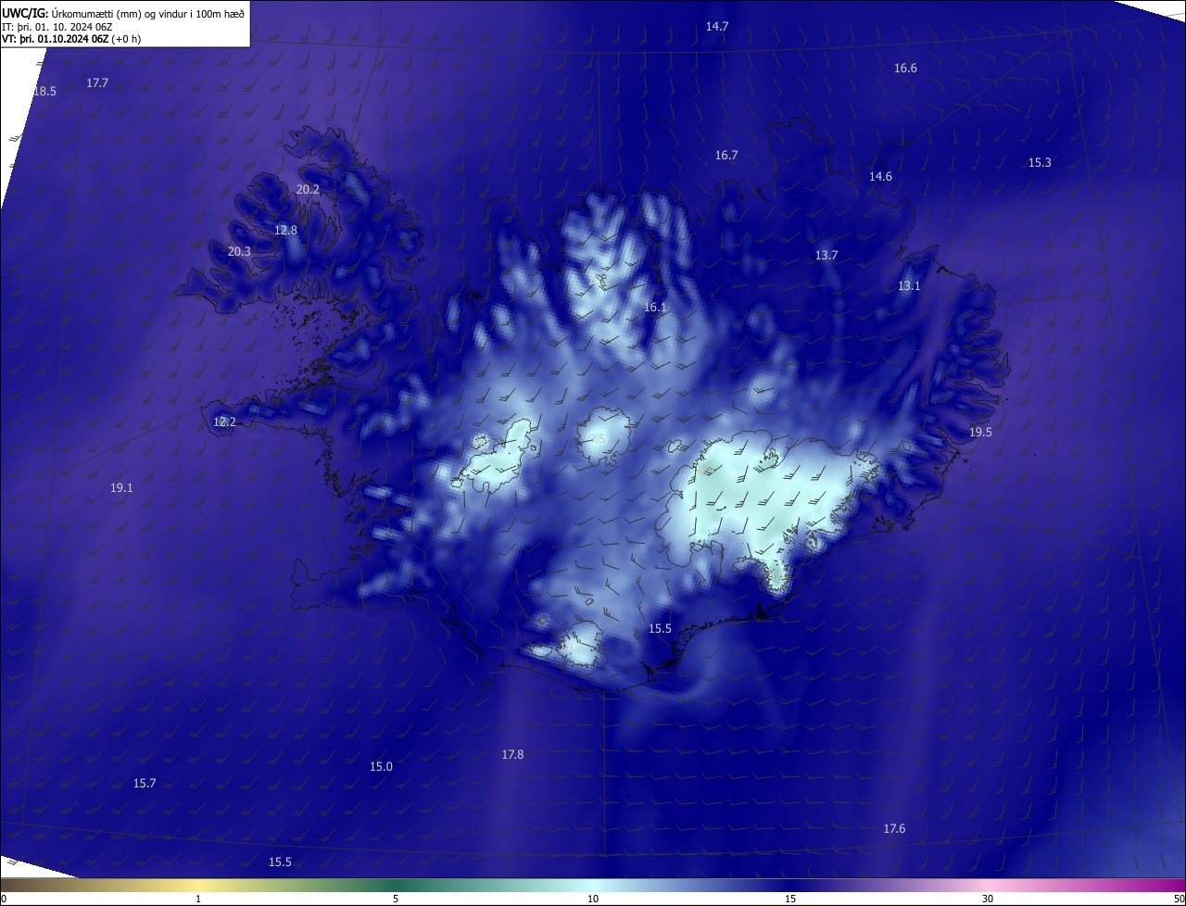The width and height of the screenshot is (1186, 906).
Task: Click the 15.3 value label
Action: pos(1040,163)
